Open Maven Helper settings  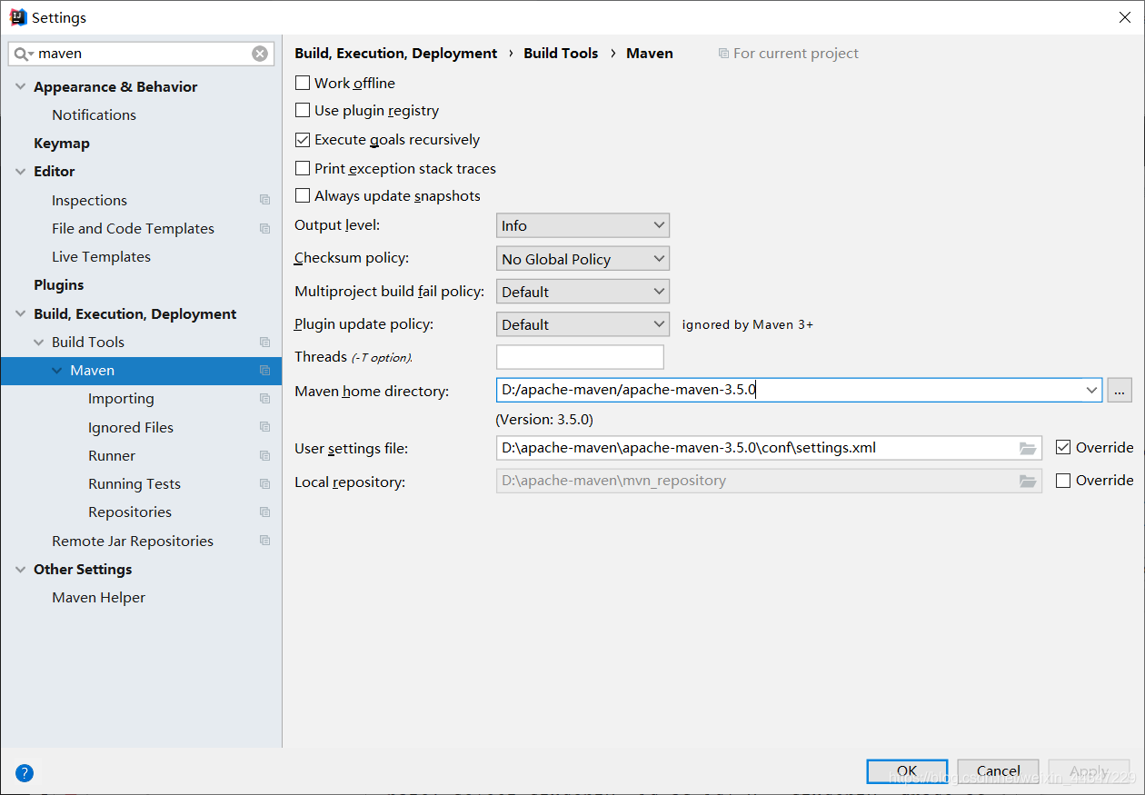point(98,597)
